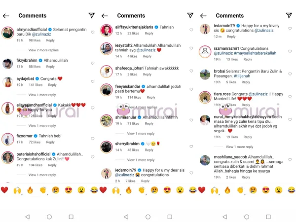Like feeyaiskandar's comment with the heart
This screenshot has height=222, width=296.
pyautogui.click(x=191, y=87)
